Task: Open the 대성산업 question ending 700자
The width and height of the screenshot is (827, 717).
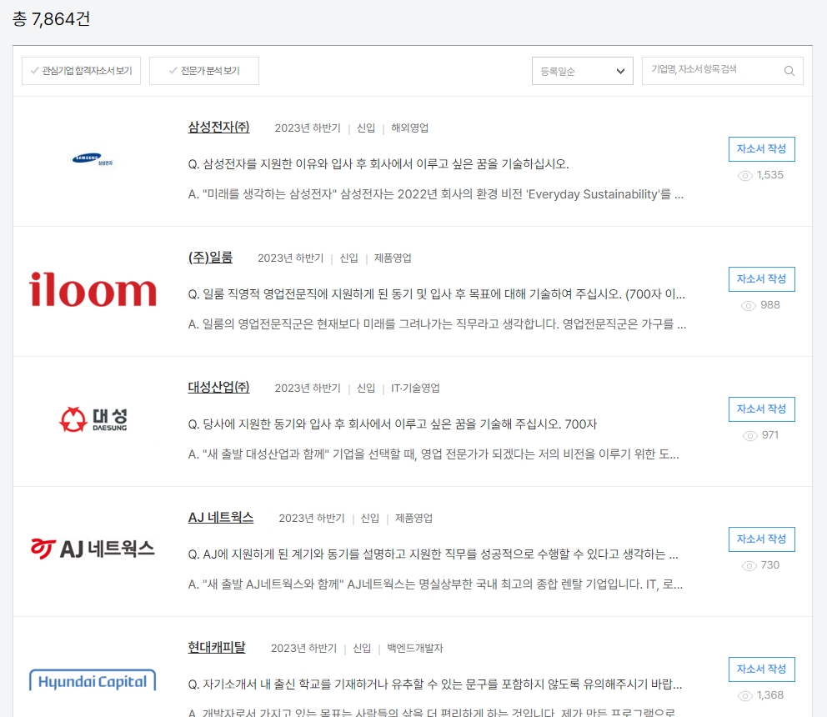Action: click(x=393, y=424)
